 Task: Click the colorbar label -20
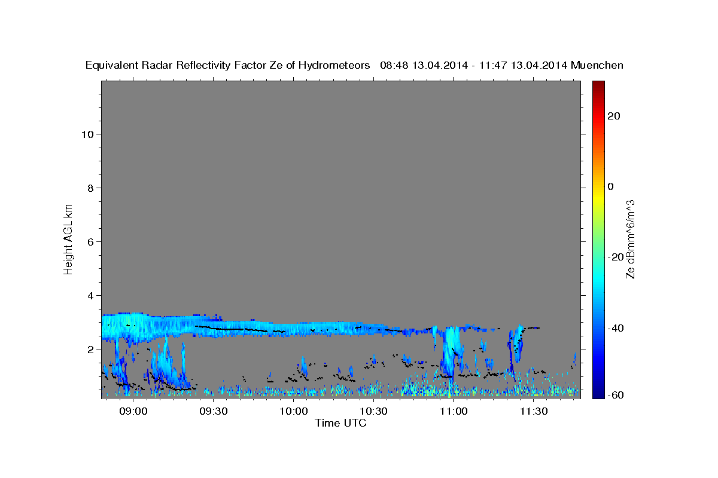[615, 257]
